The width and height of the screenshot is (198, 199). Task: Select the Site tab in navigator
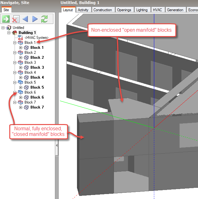coord(6,10)
